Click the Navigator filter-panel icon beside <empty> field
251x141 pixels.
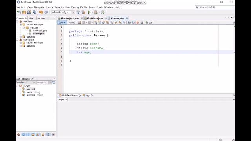(53, 82)
